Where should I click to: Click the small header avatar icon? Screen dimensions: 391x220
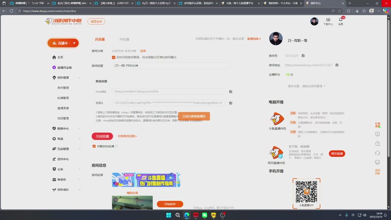[x=314, y=22]
